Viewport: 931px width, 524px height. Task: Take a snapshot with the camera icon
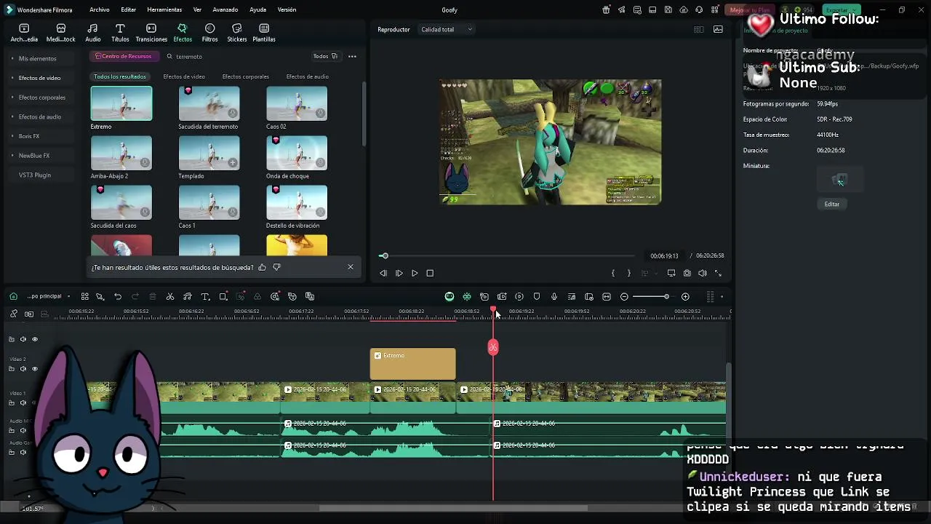pyautogui.click(x=687, y=273)
